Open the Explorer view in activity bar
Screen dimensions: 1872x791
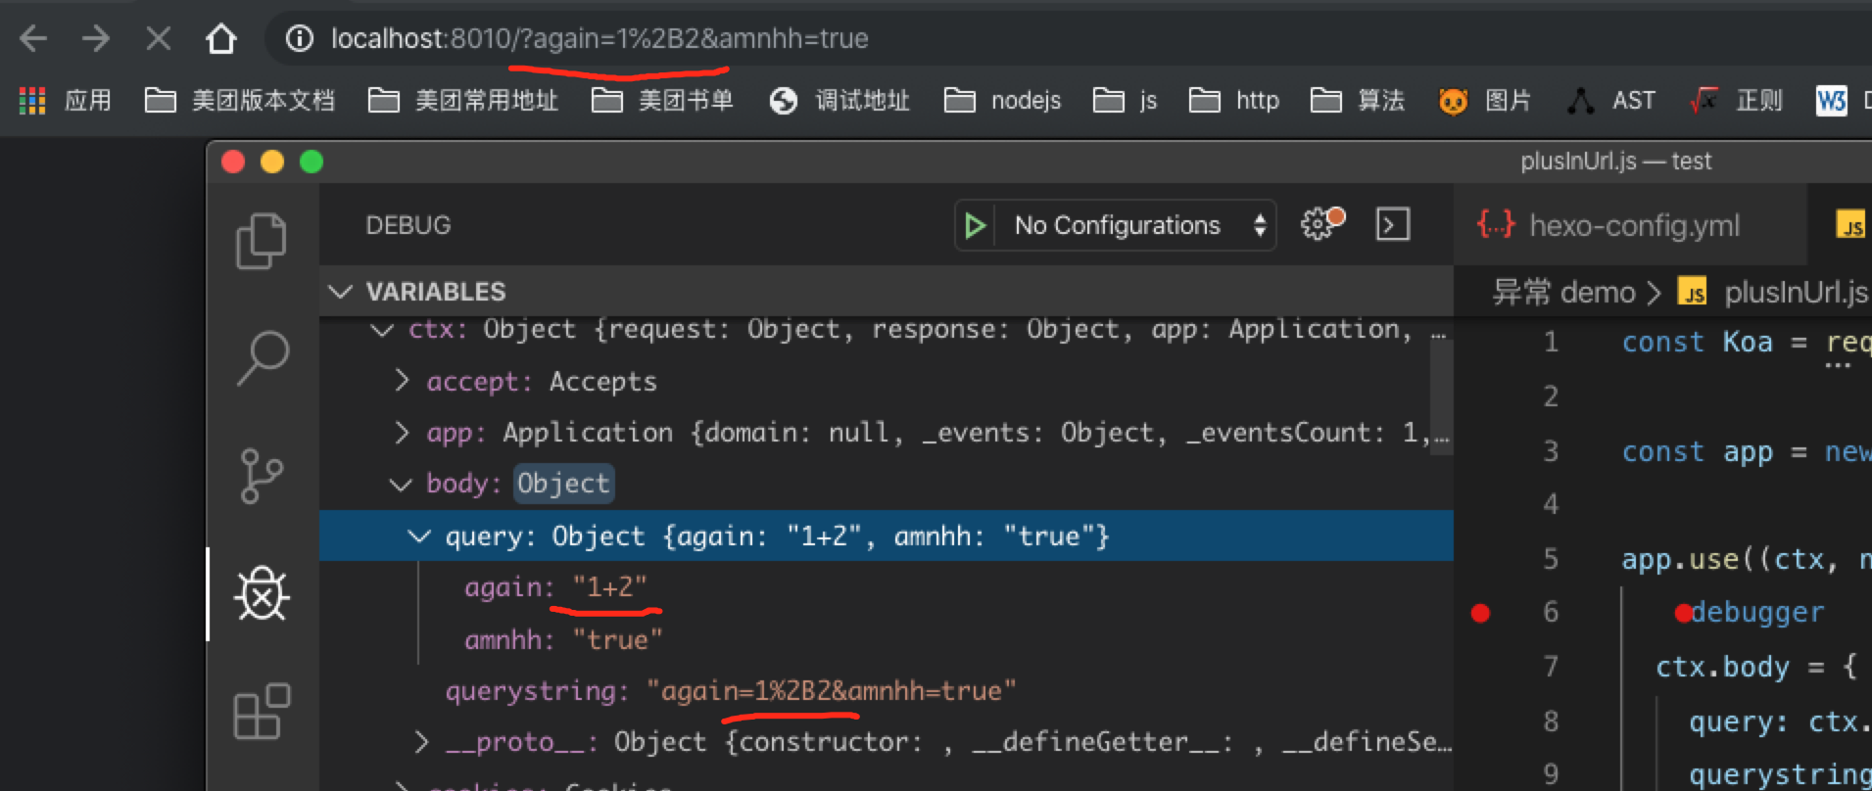(x=261, y=240)
